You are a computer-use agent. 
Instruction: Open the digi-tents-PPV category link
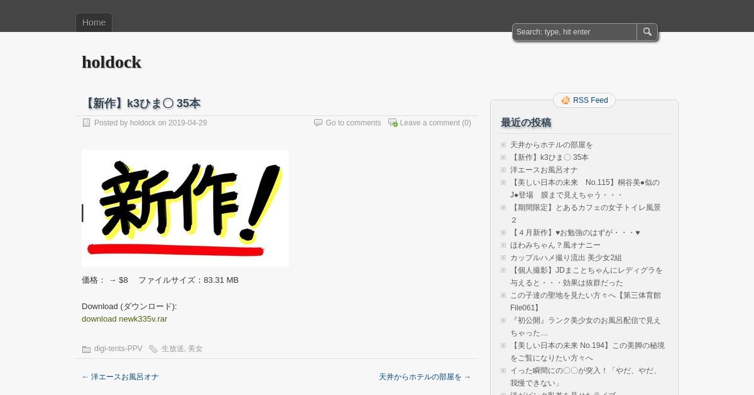[x=118, y=349]
